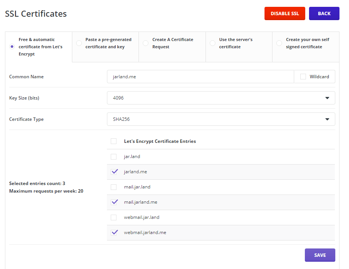This screenshot has height=269, width=349.
Task: Uncheck the webmail.jarland.me entry
Action: click(114, 233)
